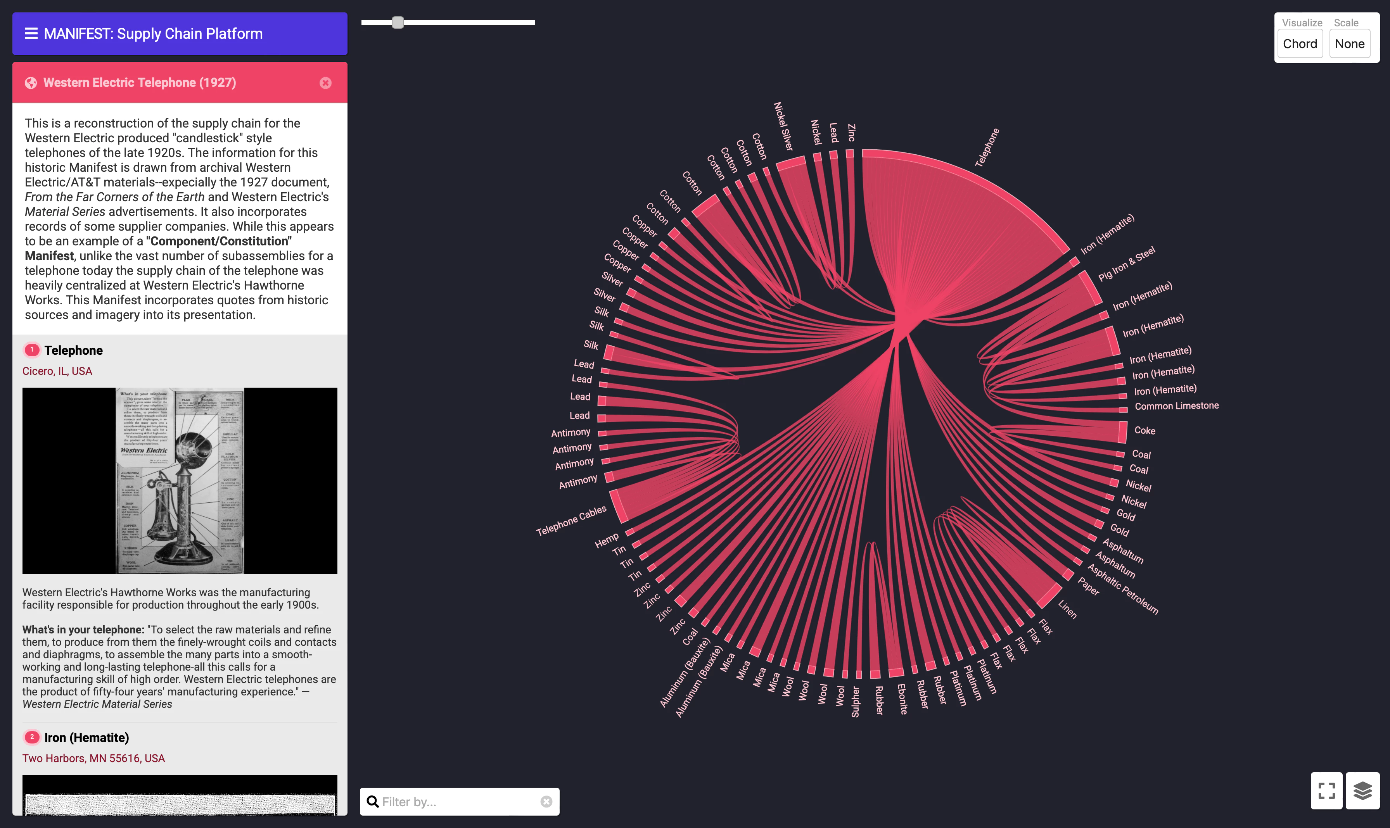Select the Ebonite chord label
The image size is (1390, 828).
point(902,699)
